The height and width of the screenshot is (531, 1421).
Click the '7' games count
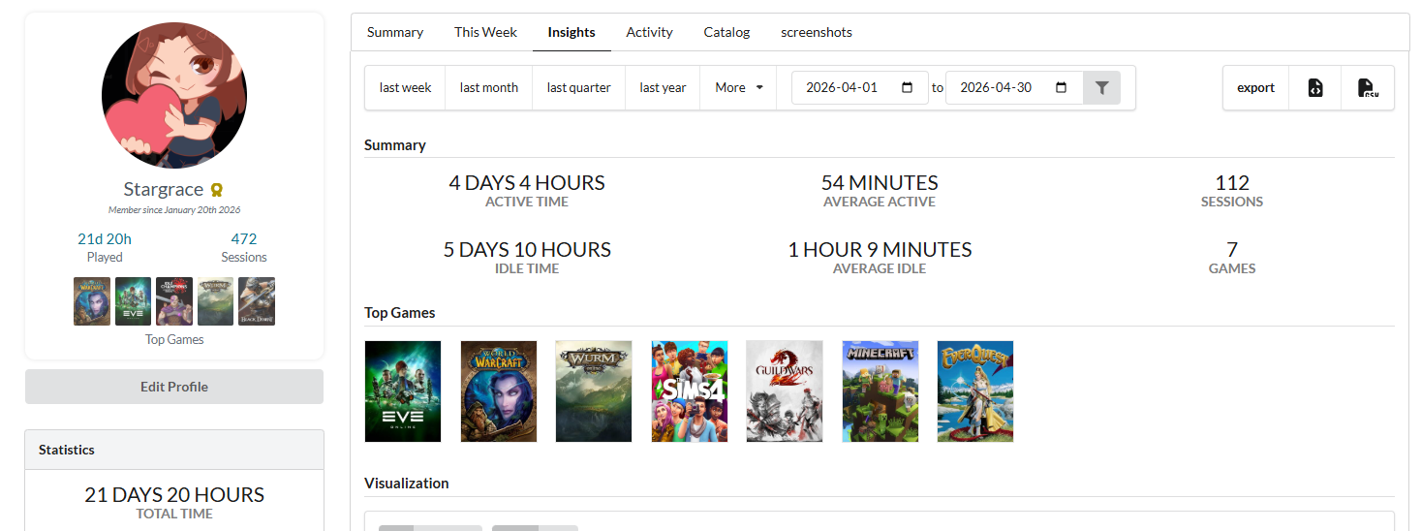click(x=1232, y=249)
